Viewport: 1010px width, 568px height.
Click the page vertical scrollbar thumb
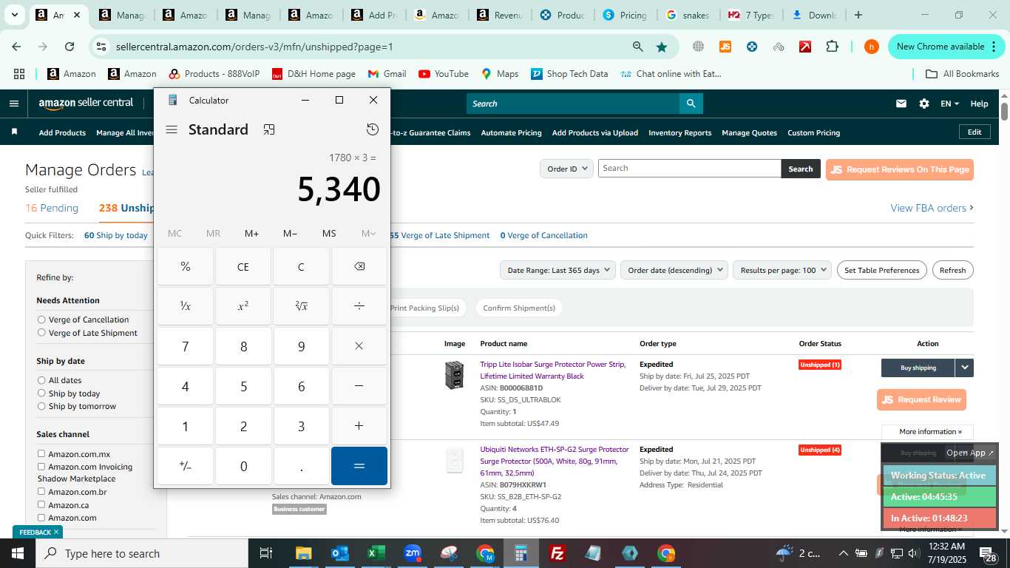[1005, 112]
